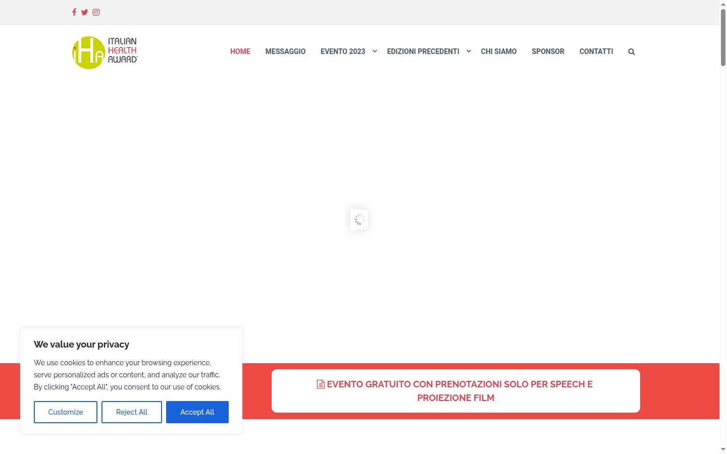Open the Sponsor menu item
Screen dimensions: 727x454
coord(548,51)
